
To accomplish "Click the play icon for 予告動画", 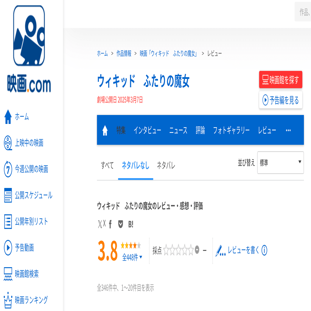I will [8, 248].
